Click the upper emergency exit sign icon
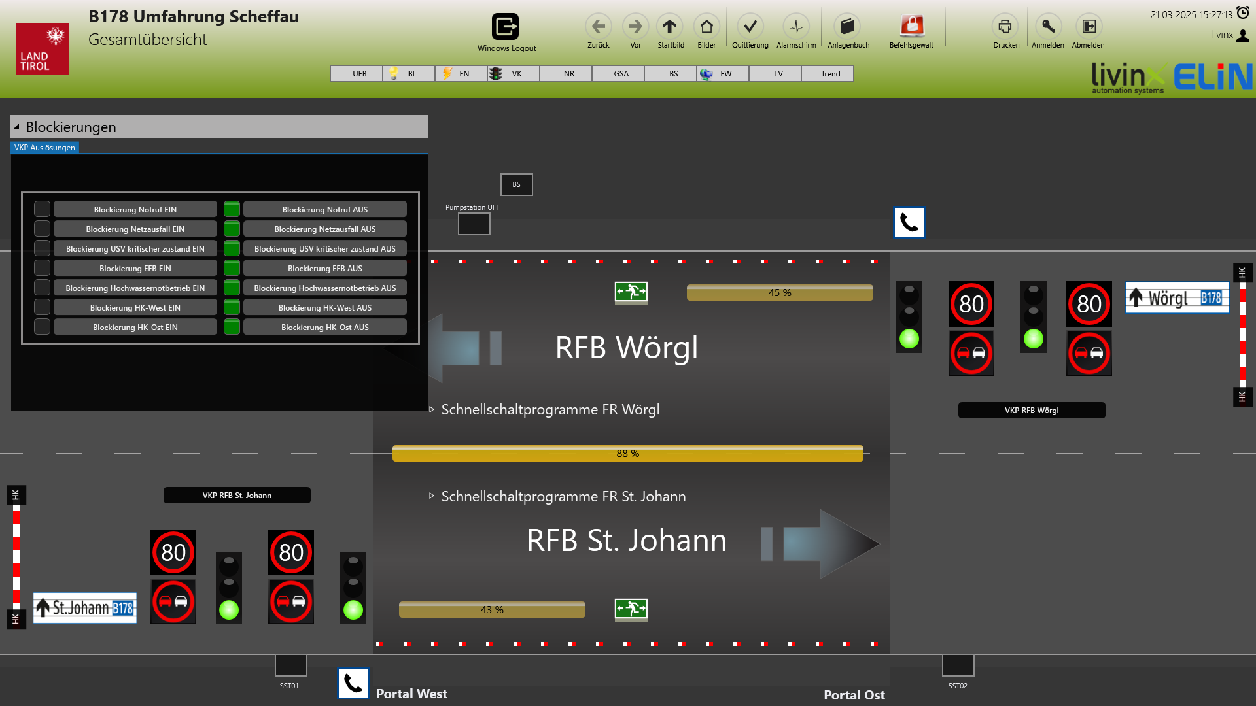Screen dimensions: 1256x706 [x=631, y=292]
